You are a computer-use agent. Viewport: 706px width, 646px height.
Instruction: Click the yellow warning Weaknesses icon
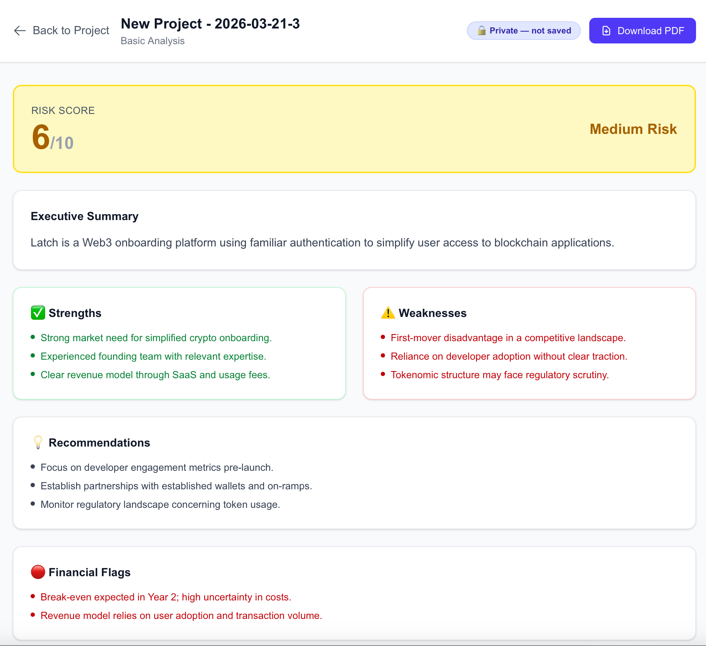coord(388,313)
